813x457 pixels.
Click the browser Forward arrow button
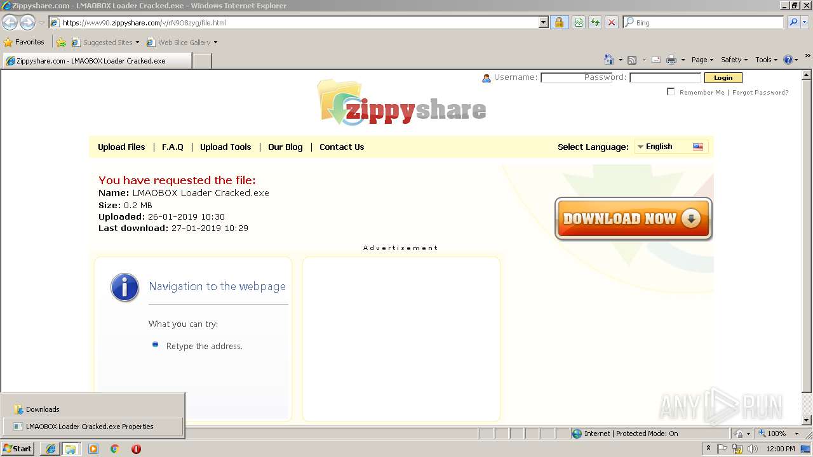click(x=27, y=22)
